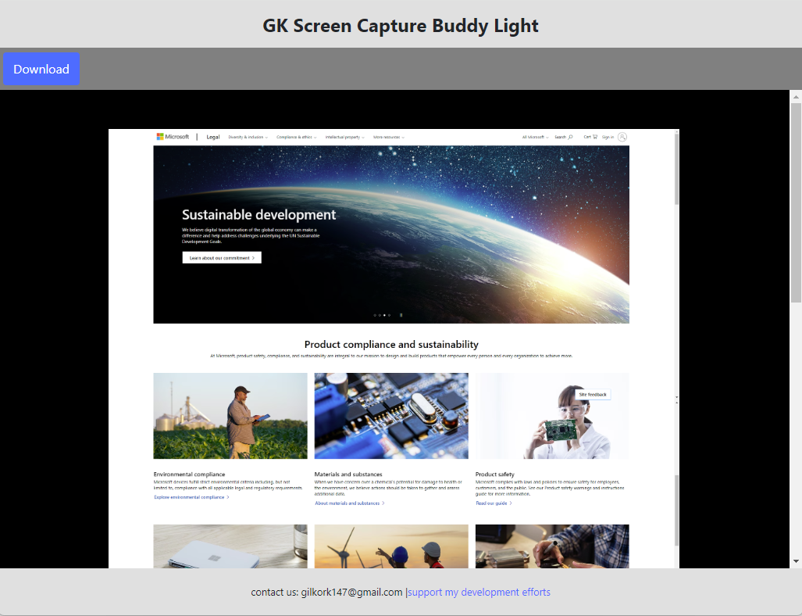
Task: Open the support my development efforts link
Action: coord(479,592)
